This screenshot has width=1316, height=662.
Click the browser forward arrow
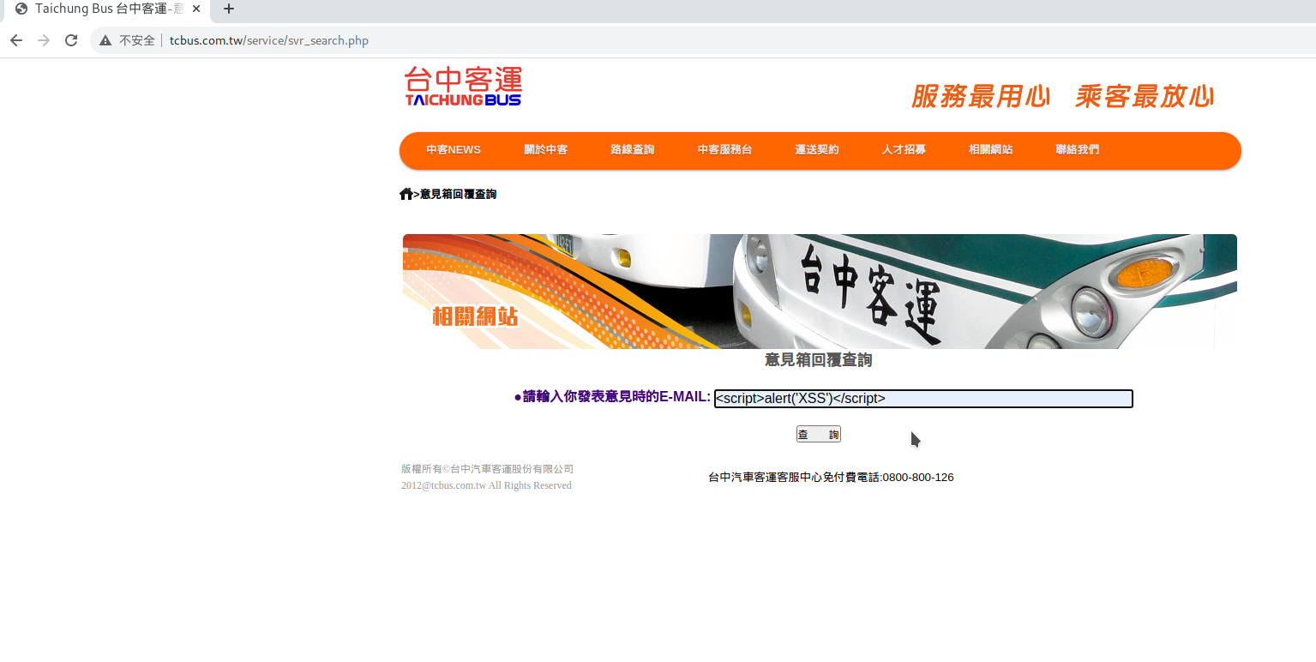pyautogui.click(x=44, y=40)
